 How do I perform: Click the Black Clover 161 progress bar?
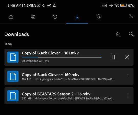tap(62, 57)
